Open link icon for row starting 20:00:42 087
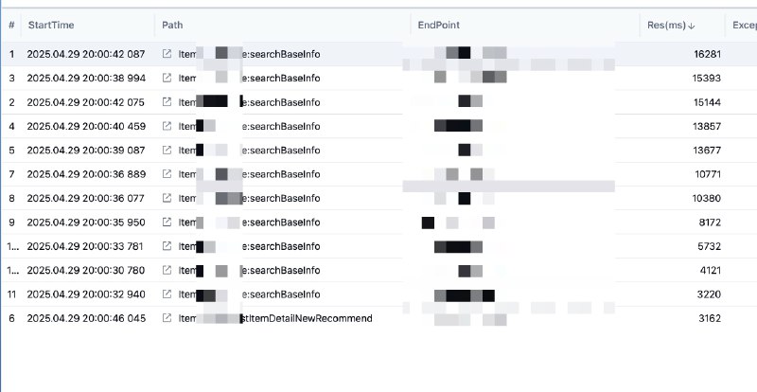 (x=167, y=54)
